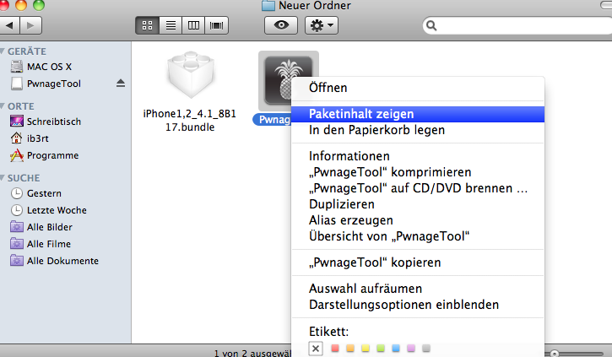Switch to Cover Flow view
Viewport: 612px width, 357px height.
point(217,26)
